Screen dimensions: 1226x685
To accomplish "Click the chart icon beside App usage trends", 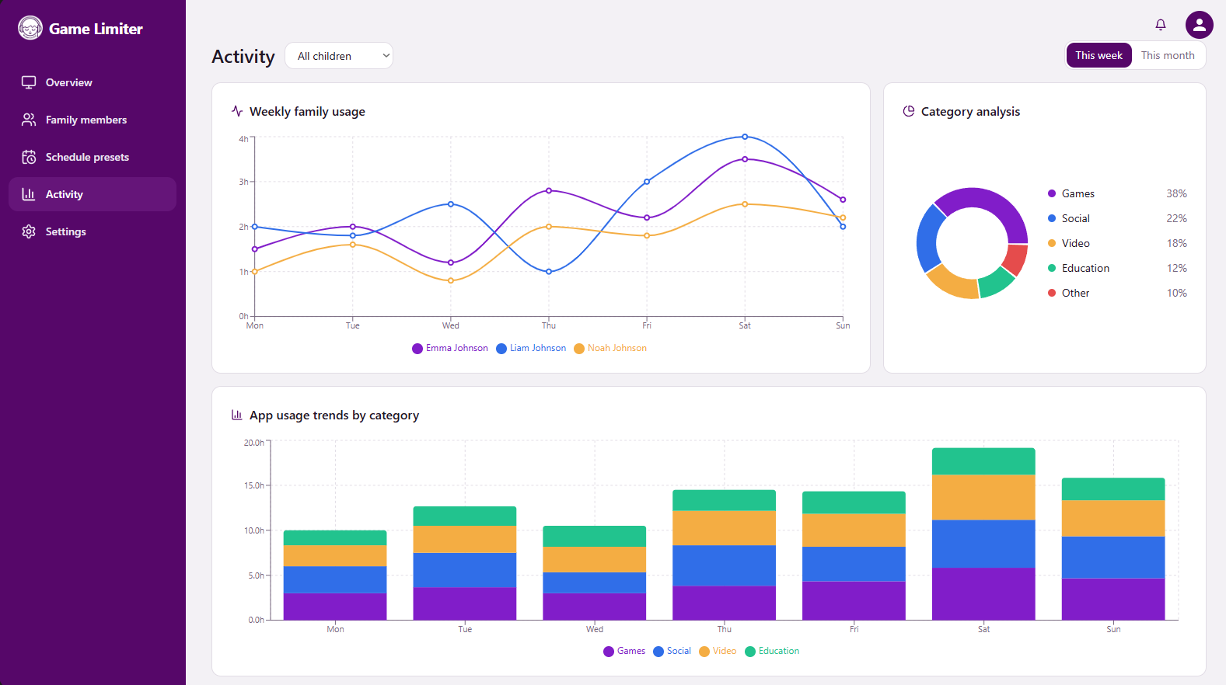I will 237,415.
